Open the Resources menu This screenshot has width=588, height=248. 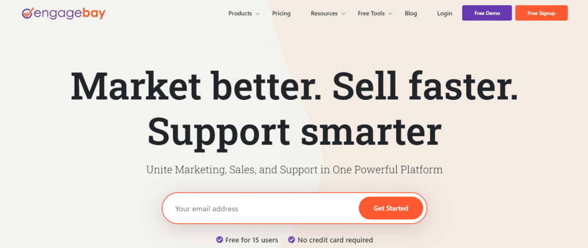click(324, 13)
